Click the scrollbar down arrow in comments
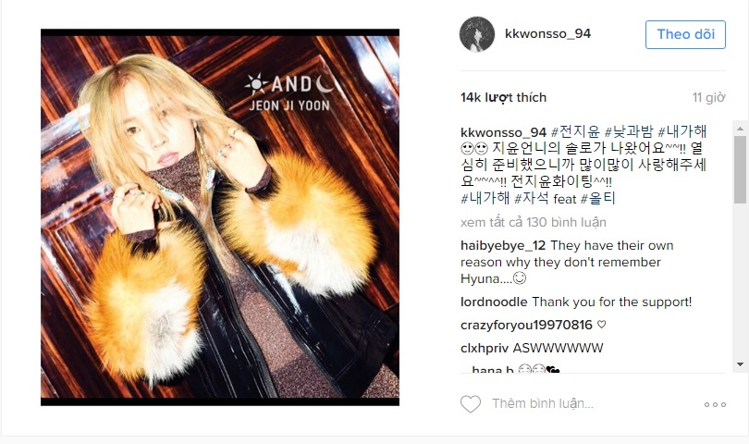749x444 pixels. pyautogui.click(x=740, y=364)
